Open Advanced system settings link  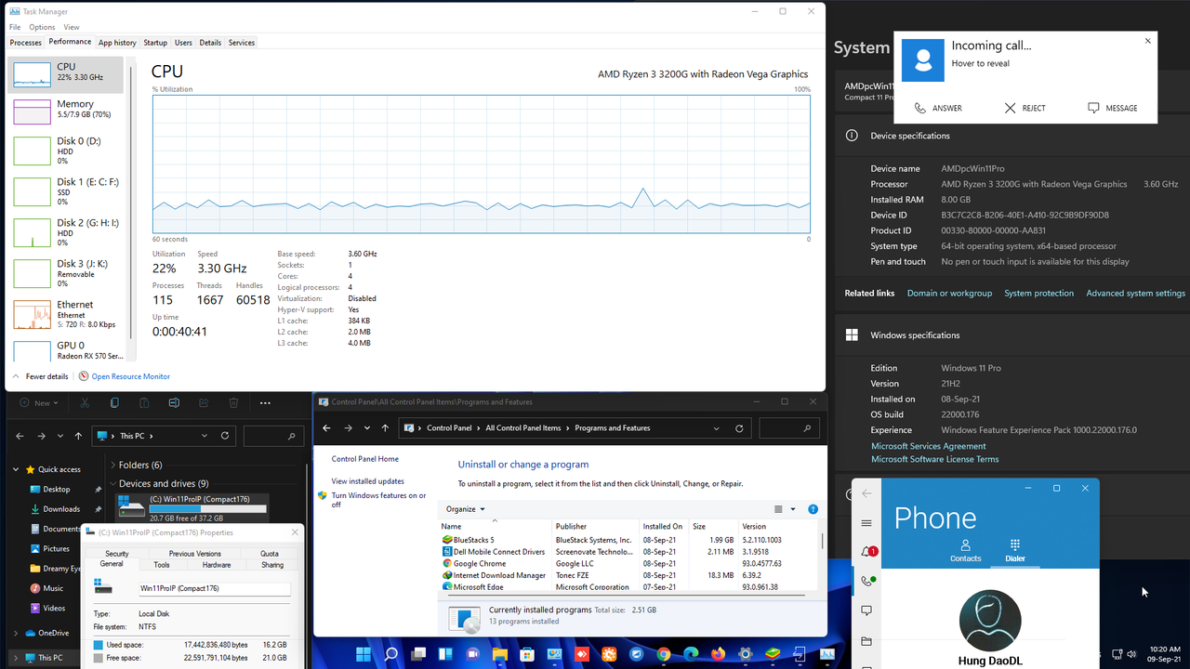(x=1135, y=293)
